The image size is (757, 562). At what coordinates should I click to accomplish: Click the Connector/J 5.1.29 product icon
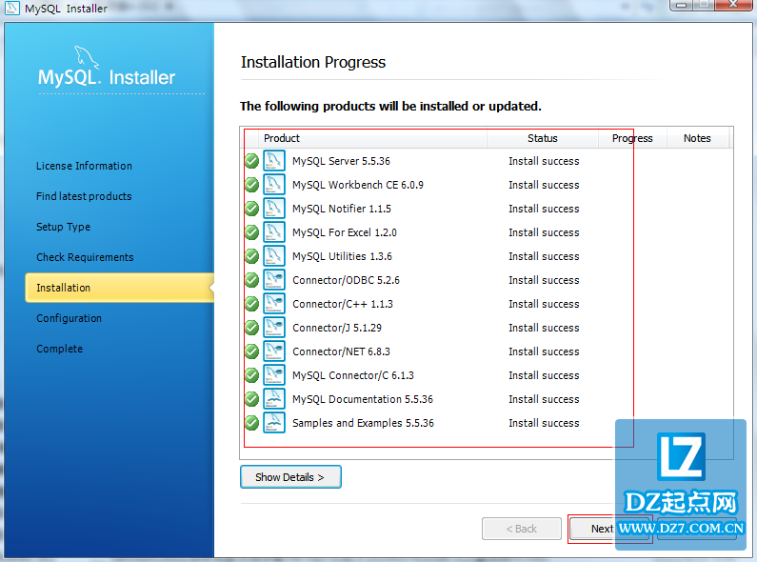coord(273,328)
